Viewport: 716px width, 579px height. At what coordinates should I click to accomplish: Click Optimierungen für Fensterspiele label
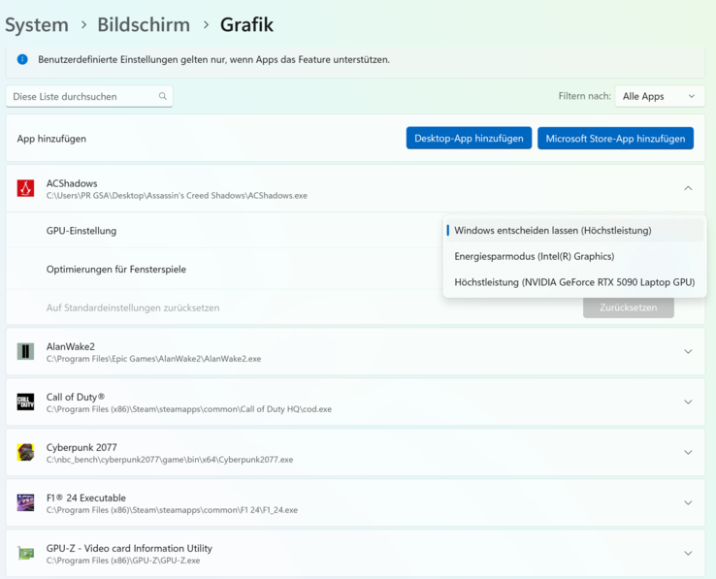click(x=116, y=269)
